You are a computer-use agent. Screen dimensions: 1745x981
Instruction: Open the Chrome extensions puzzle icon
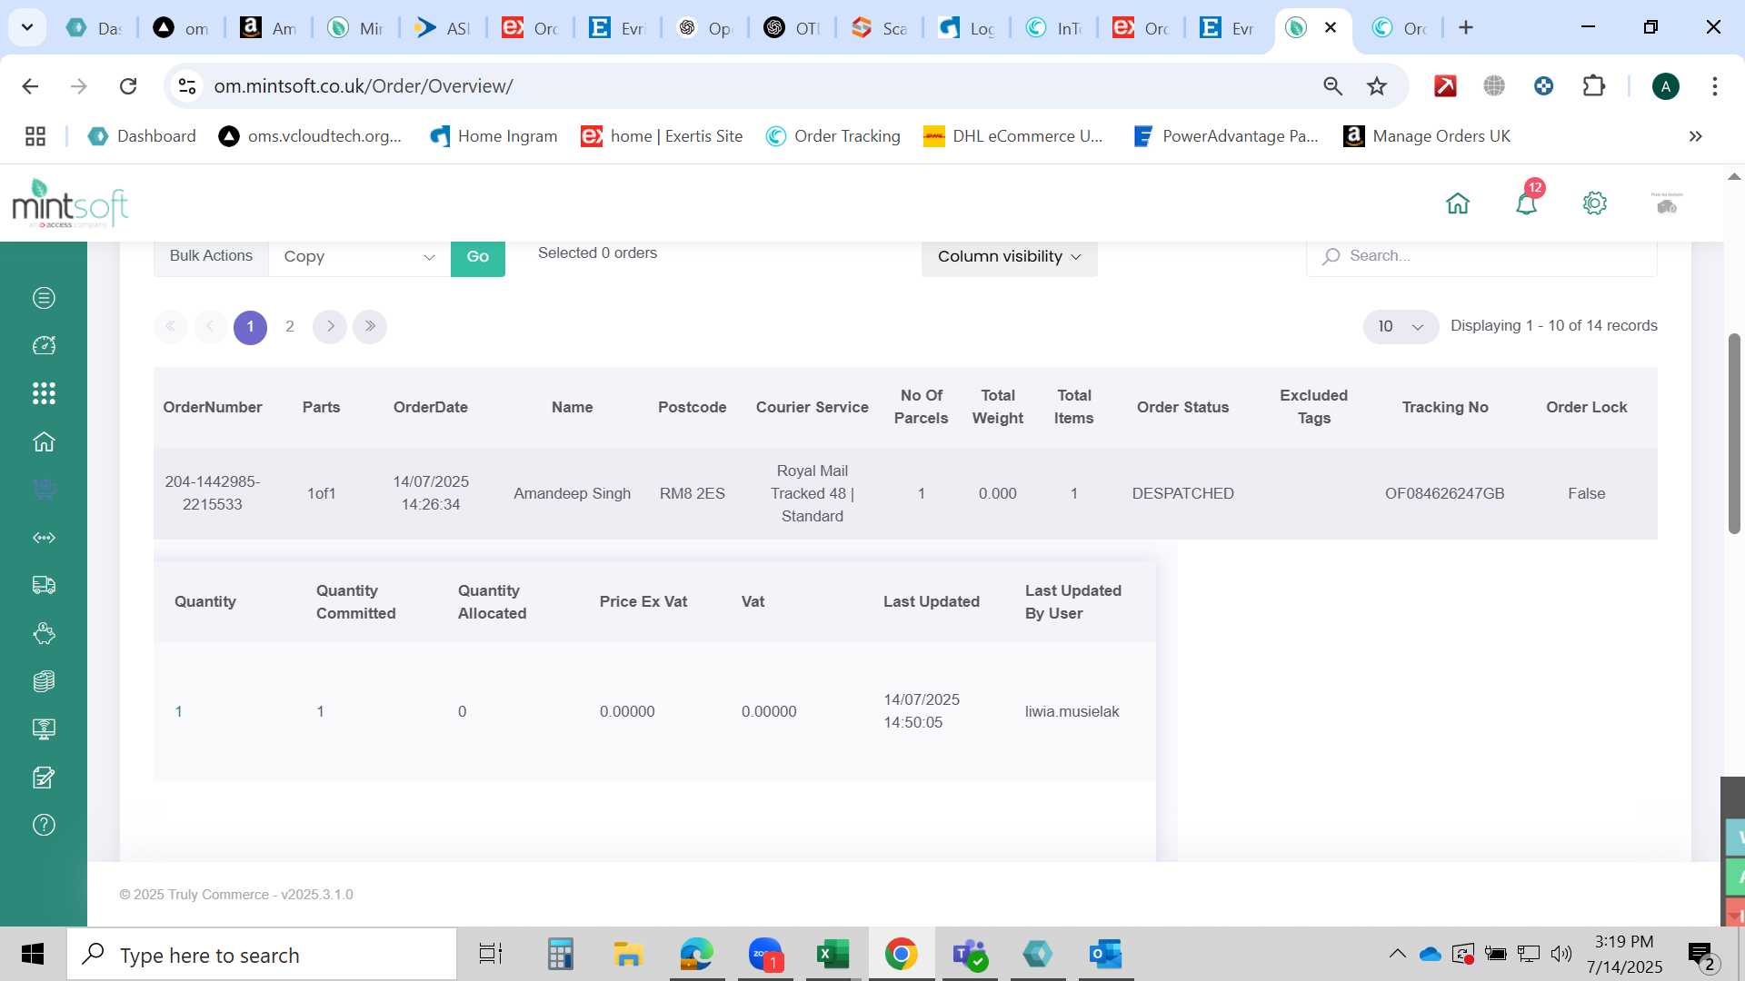(1594, 86)
